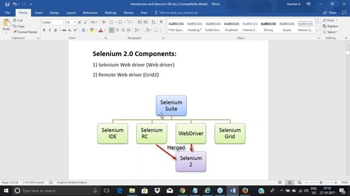Click the text highlight color button
This screenshot has width=350, height=196.
[x=92, y=30]
